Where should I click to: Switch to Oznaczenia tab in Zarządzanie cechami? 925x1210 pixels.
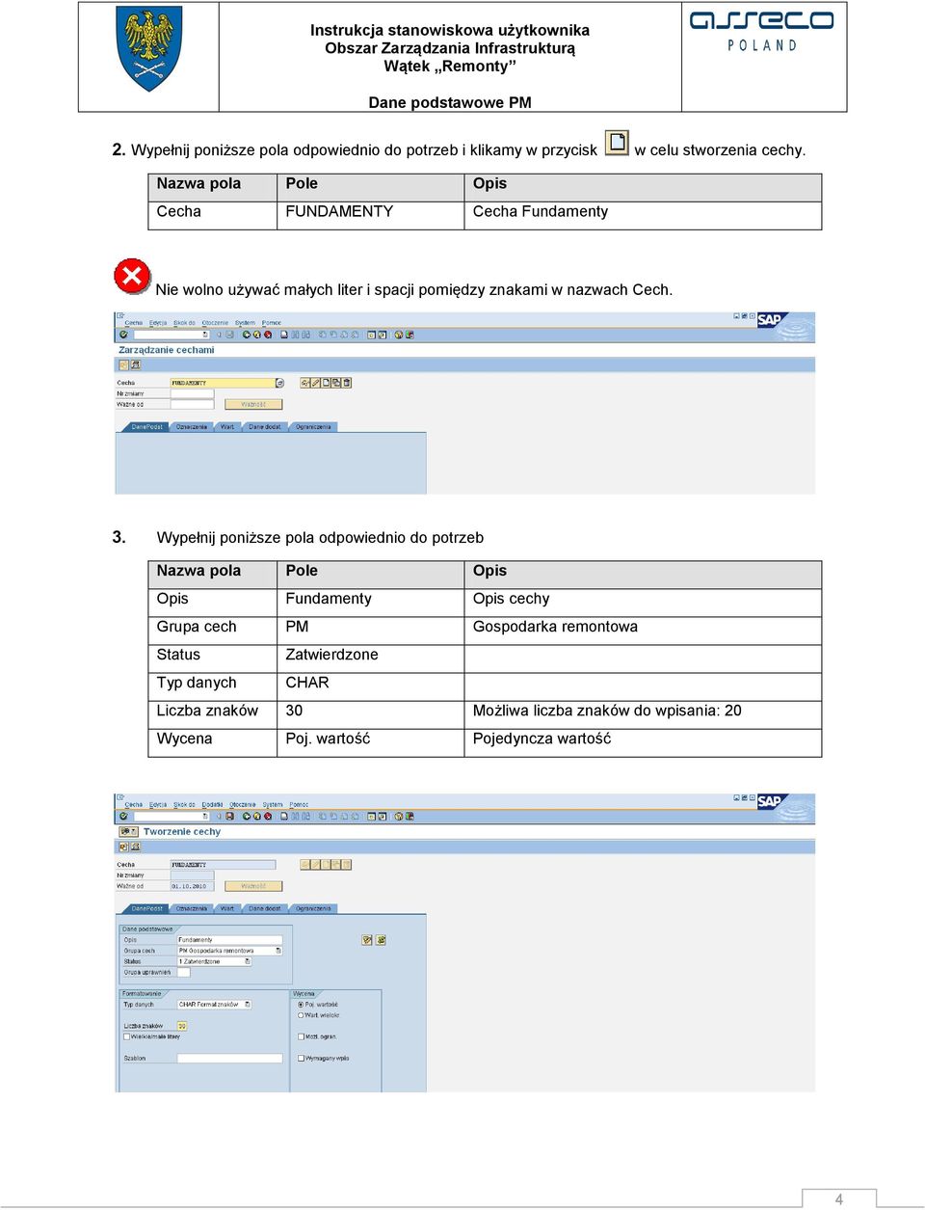191,427
